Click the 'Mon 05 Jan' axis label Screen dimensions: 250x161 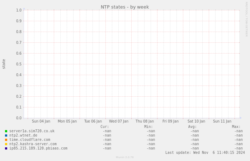click(67, 121)
